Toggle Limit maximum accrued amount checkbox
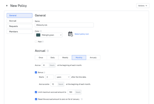Viewport: 154px width, 104px height. tap(36, 92)
